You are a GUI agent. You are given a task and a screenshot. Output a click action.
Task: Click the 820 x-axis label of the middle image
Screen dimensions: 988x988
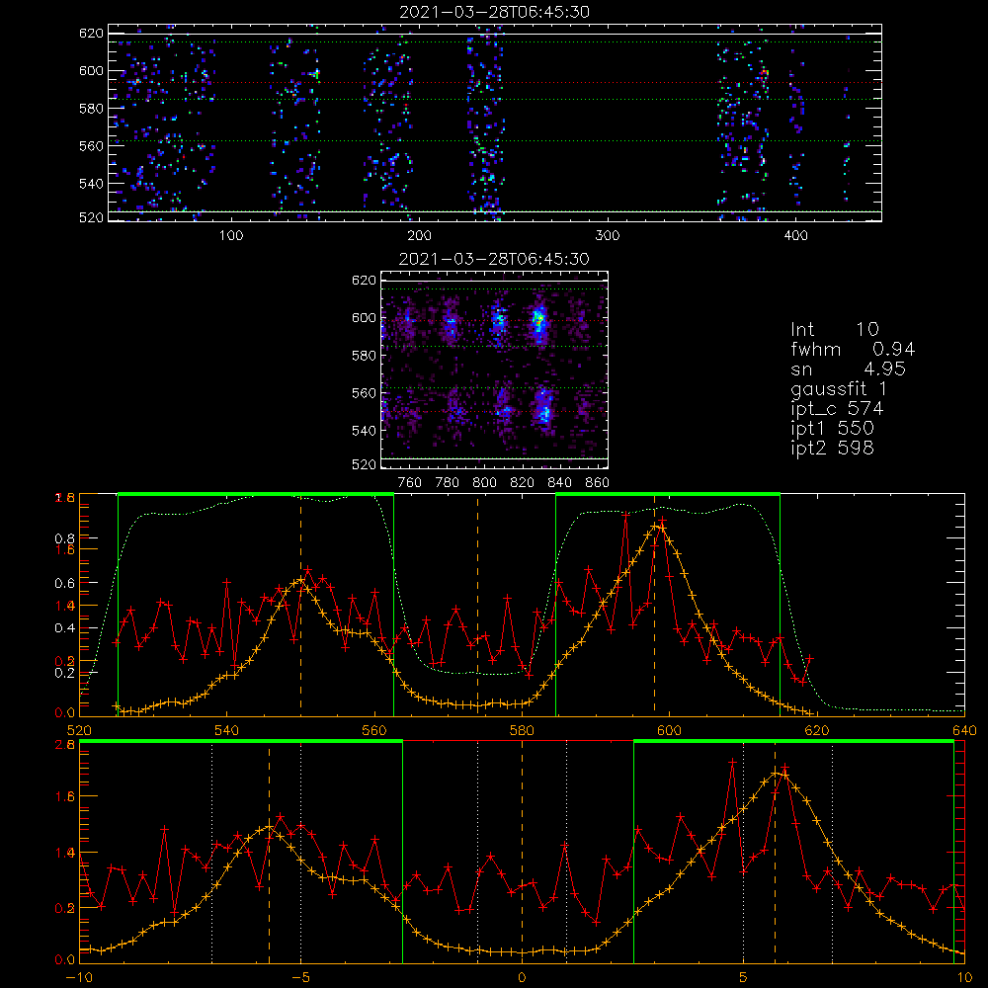pyautogui.click(x=523, y=483)
